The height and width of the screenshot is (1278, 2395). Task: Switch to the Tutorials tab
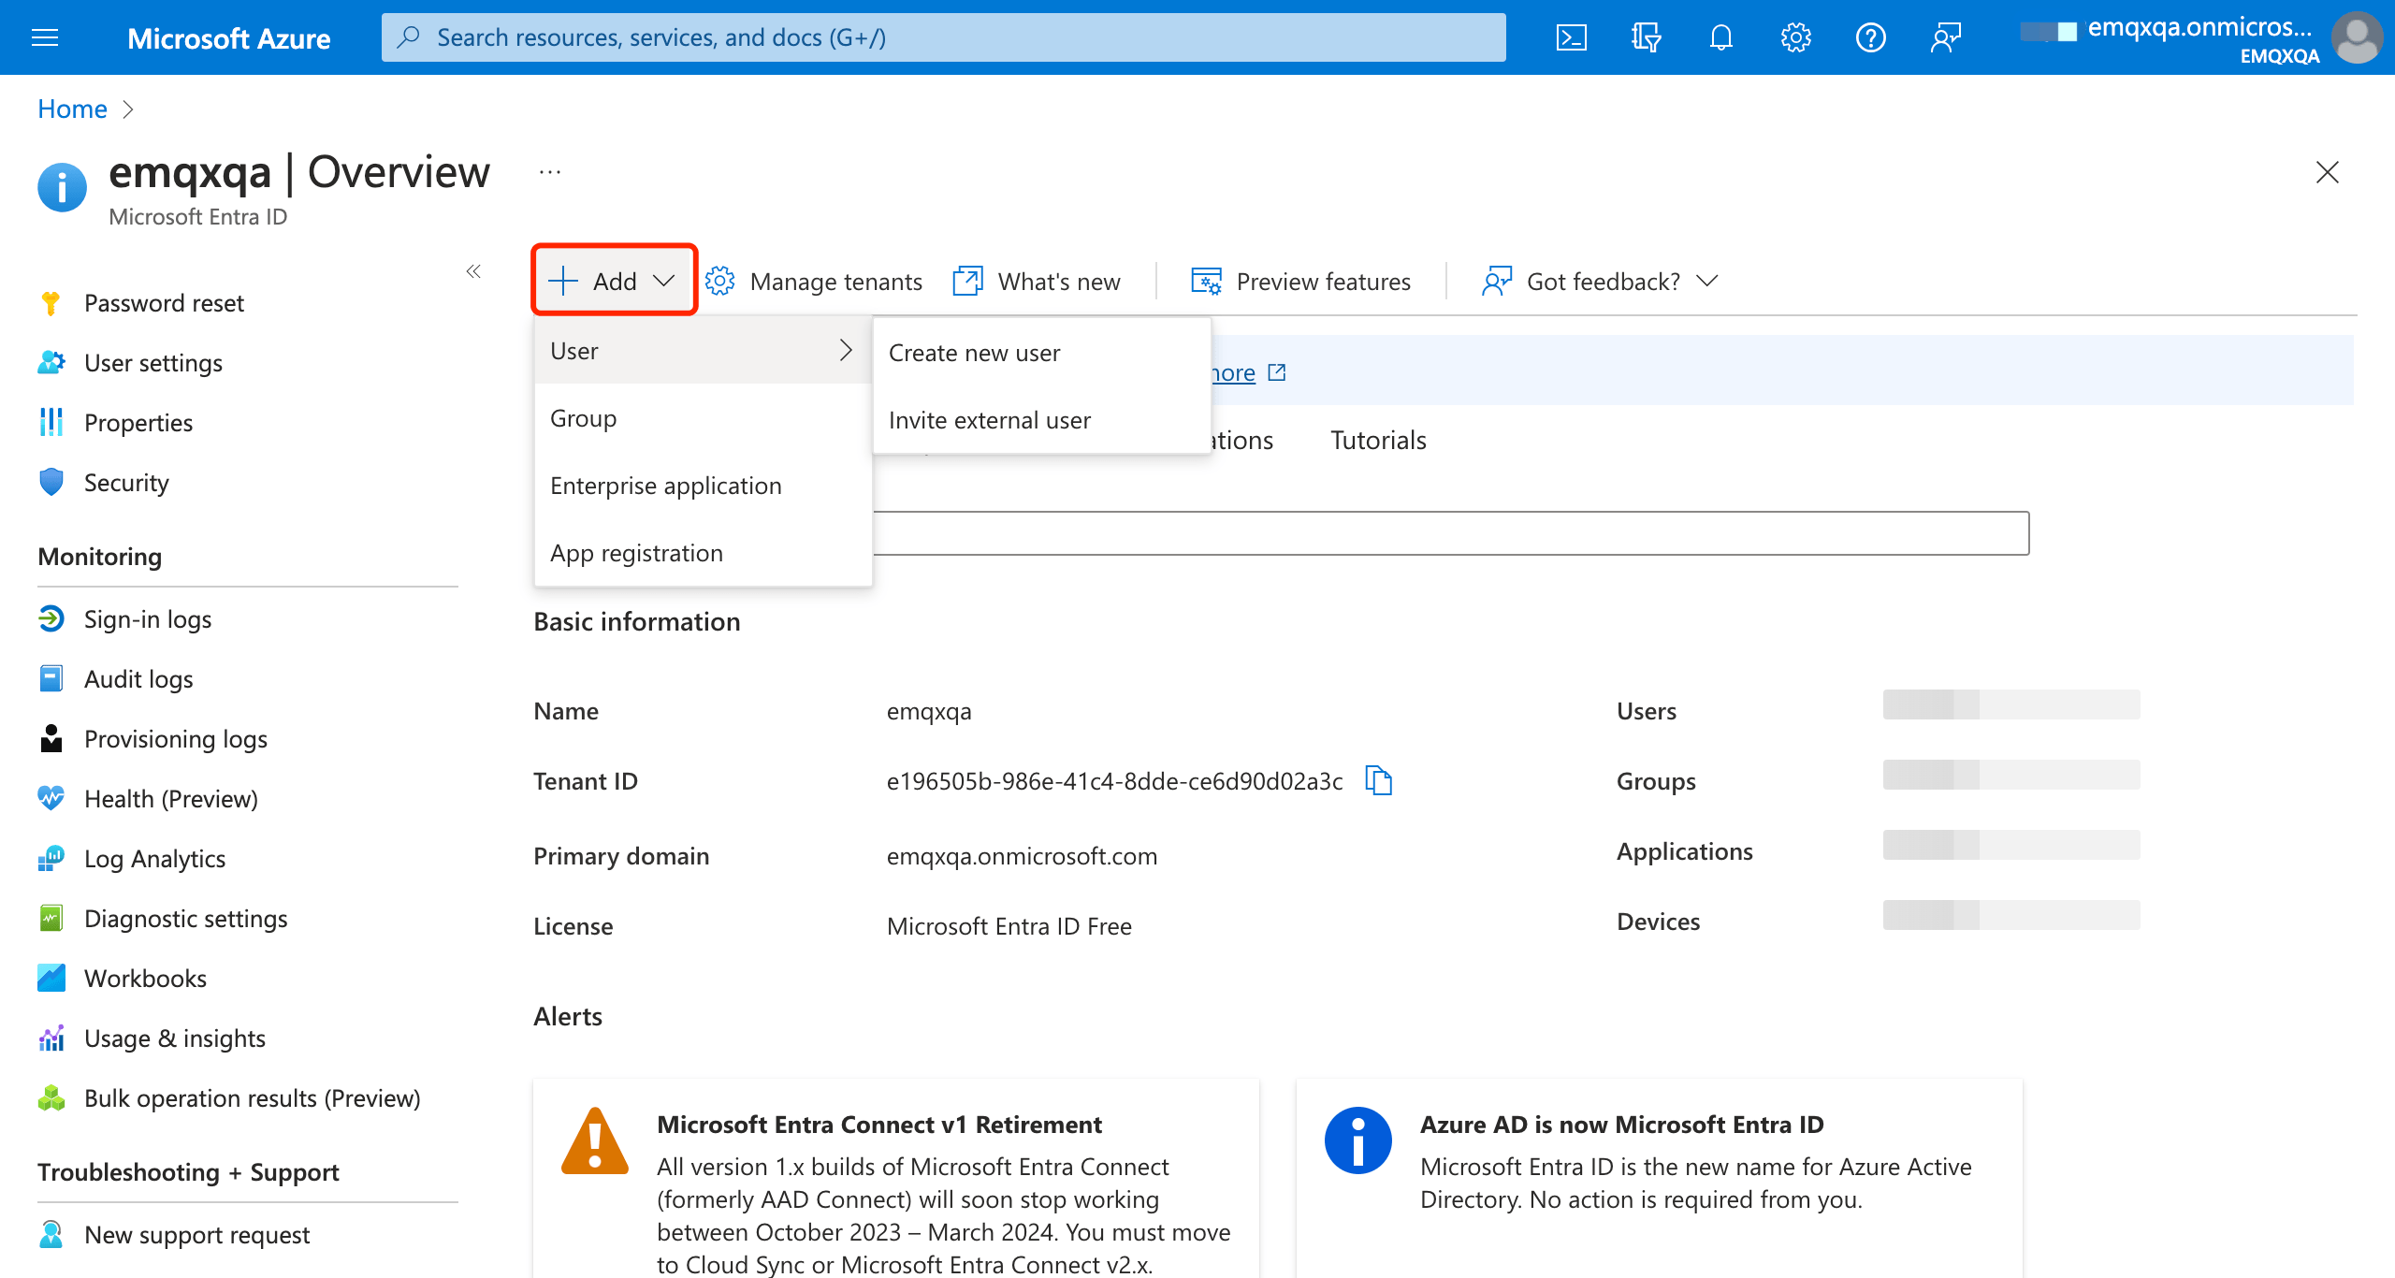pos(1377,440)
